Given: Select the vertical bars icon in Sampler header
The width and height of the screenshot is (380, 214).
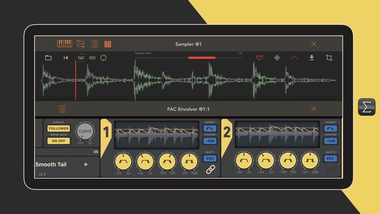Looking at the screenshot, I should pos(107,44).
